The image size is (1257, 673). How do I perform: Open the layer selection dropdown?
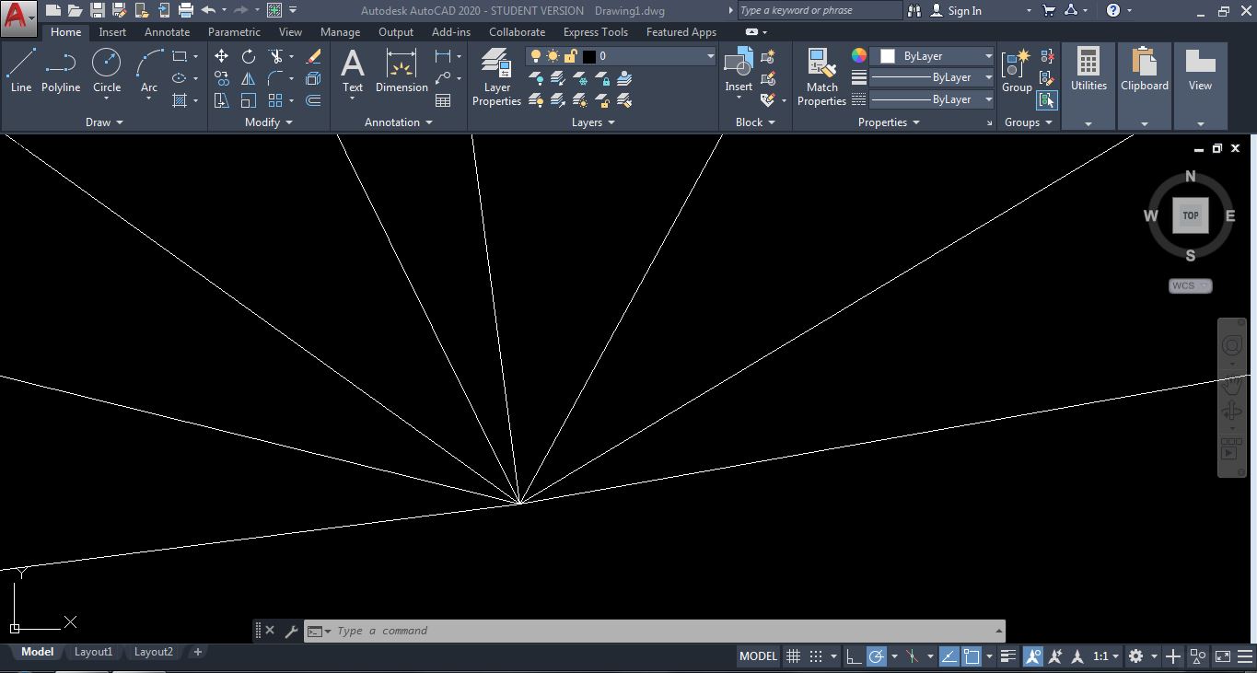pos(708,55)
